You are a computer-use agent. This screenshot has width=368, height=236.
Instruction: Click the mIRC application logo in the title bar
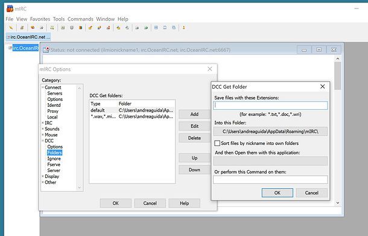[x=10, y=9]
